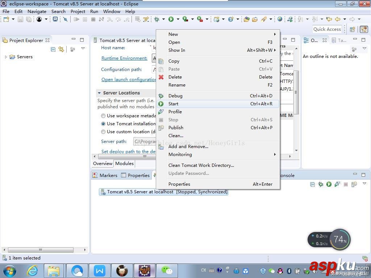The image size is (371, 278).
Task: Open File Explorer from the taskbar
Action: (x=54, y=271)
